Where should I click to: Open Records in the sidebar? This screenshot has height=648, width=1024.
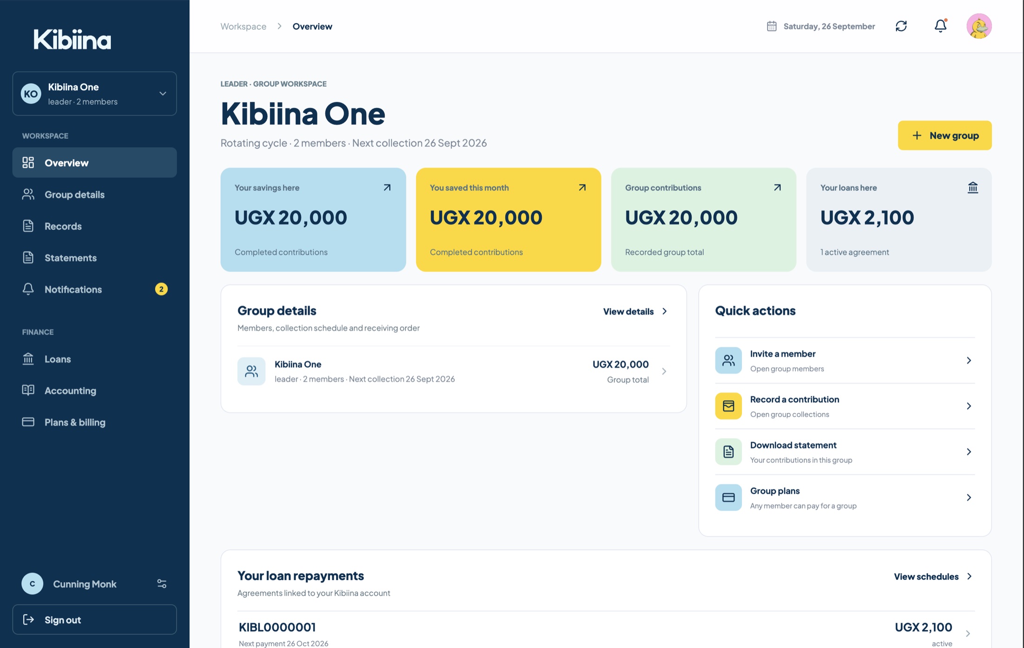[94, 226]
